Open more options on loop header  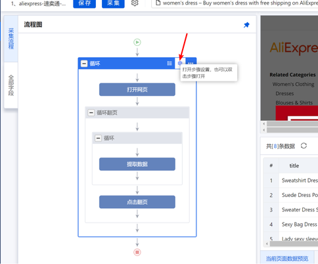tap(191, 64)
